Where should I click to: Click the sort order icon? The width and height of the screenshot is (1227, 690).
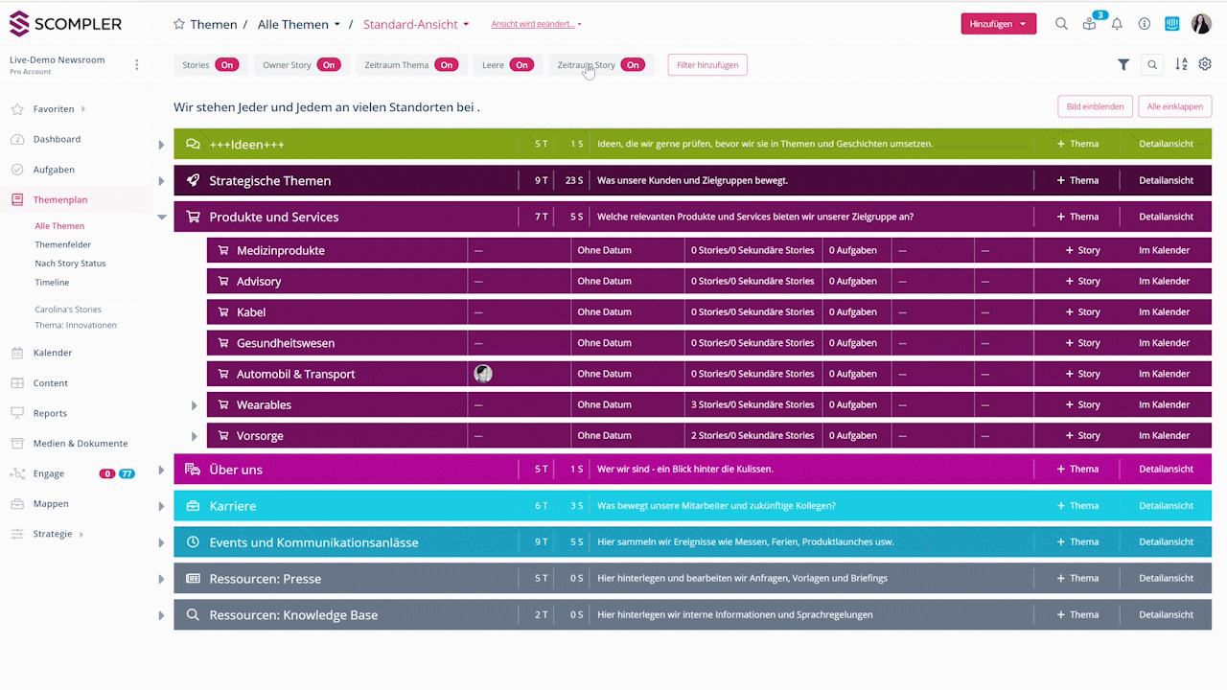click(1181, 65)
